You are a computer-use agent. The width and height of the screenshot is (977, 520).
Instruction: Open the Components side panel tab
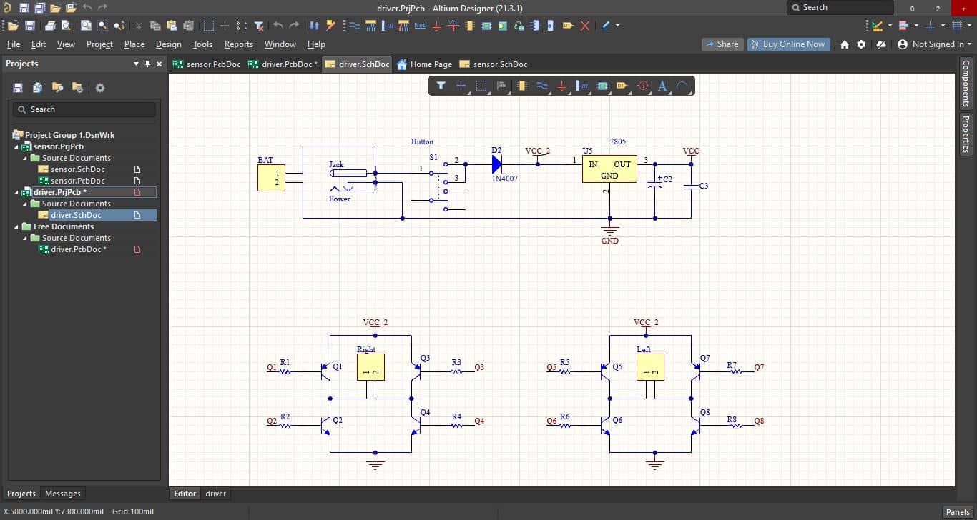[x=966, y=84]
